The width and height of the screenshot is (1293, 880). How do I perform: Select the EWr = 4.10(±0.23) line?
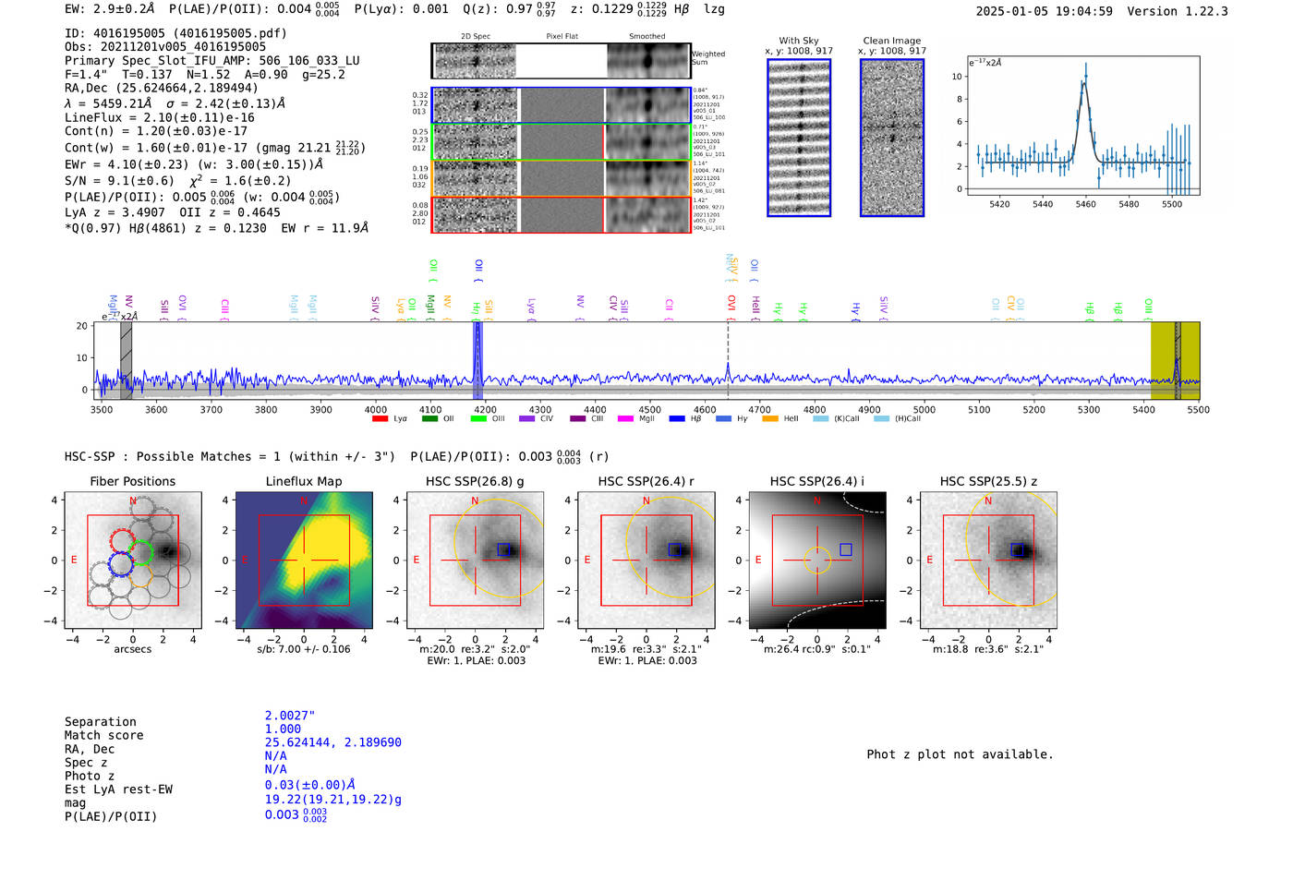click(194, 164)
